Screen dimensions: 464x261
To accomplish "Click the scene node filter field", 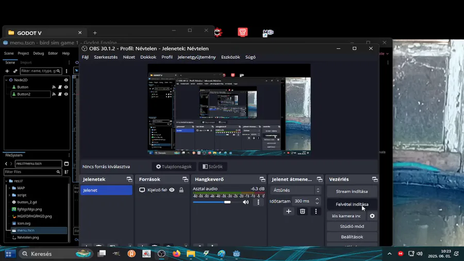I will [x=41, y=71].
